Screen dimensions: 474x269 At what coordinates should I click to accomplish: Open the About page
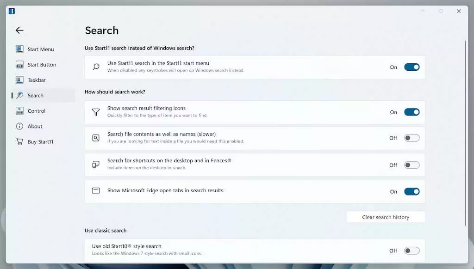35,126
